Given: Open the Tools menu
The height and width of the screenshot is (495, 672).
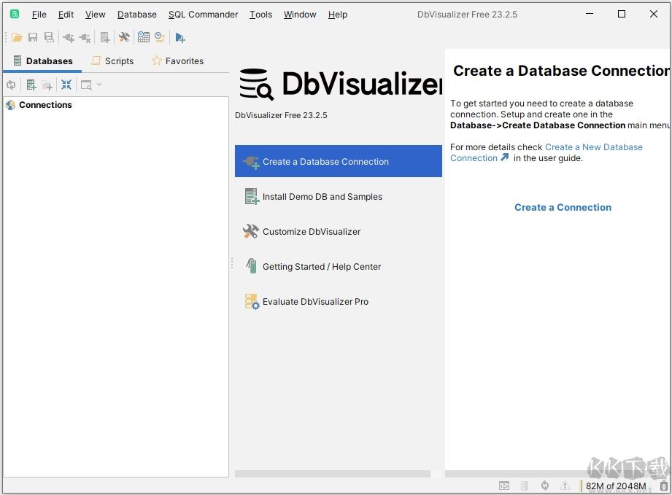Looking at the screenshot, I should (260, 14).
